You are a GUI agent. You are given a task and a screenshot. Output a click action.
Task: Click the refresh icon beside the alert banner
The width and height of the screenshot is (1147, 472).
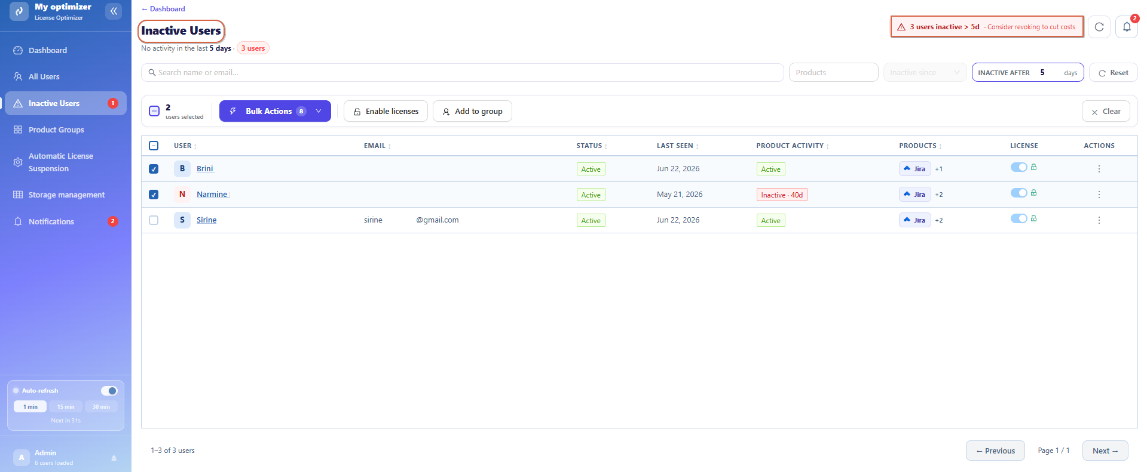[x=1099, y=27]
